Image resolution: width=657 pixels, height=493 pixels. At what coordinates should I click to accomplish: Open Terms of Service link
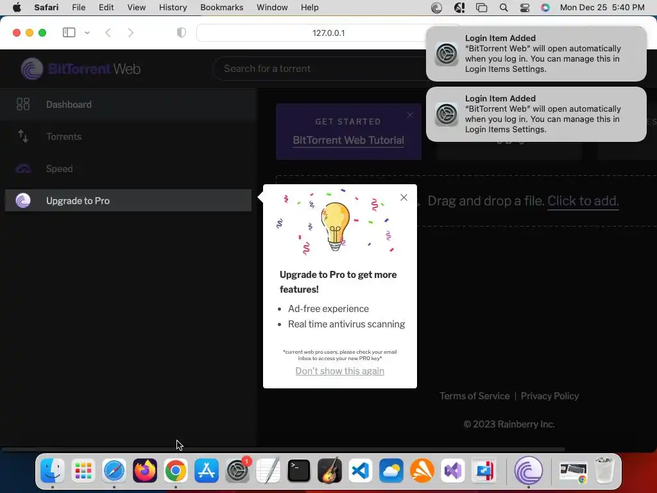click(474, 396)
